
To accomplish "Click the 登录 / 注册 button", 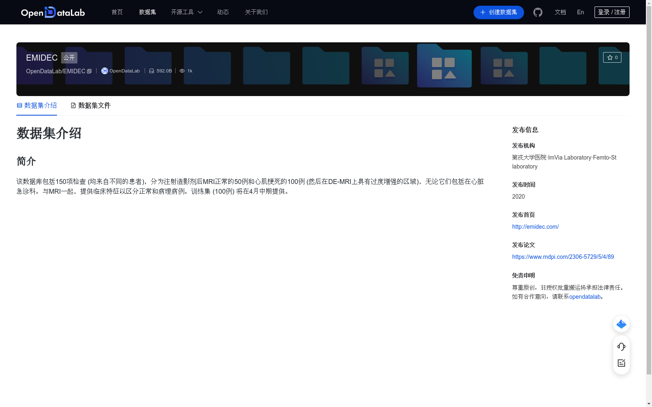I will point(612,12).
